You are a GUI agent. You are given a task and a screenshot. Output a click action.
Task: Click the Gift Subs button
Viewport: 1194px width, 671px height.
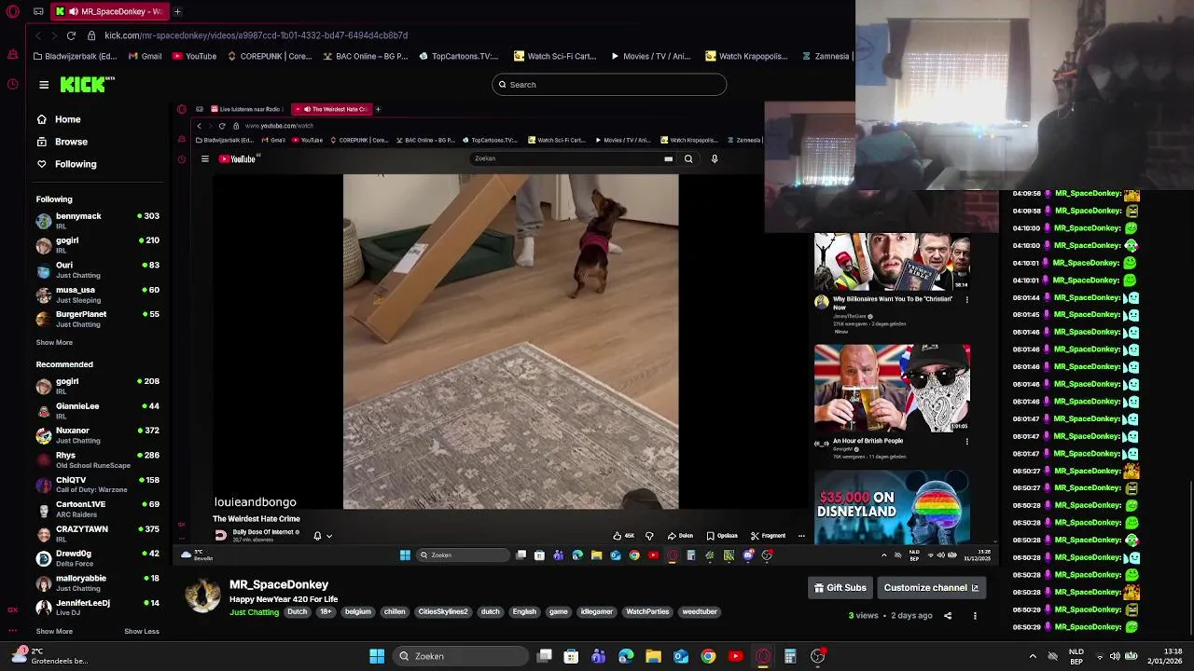[x=840, y=588]
